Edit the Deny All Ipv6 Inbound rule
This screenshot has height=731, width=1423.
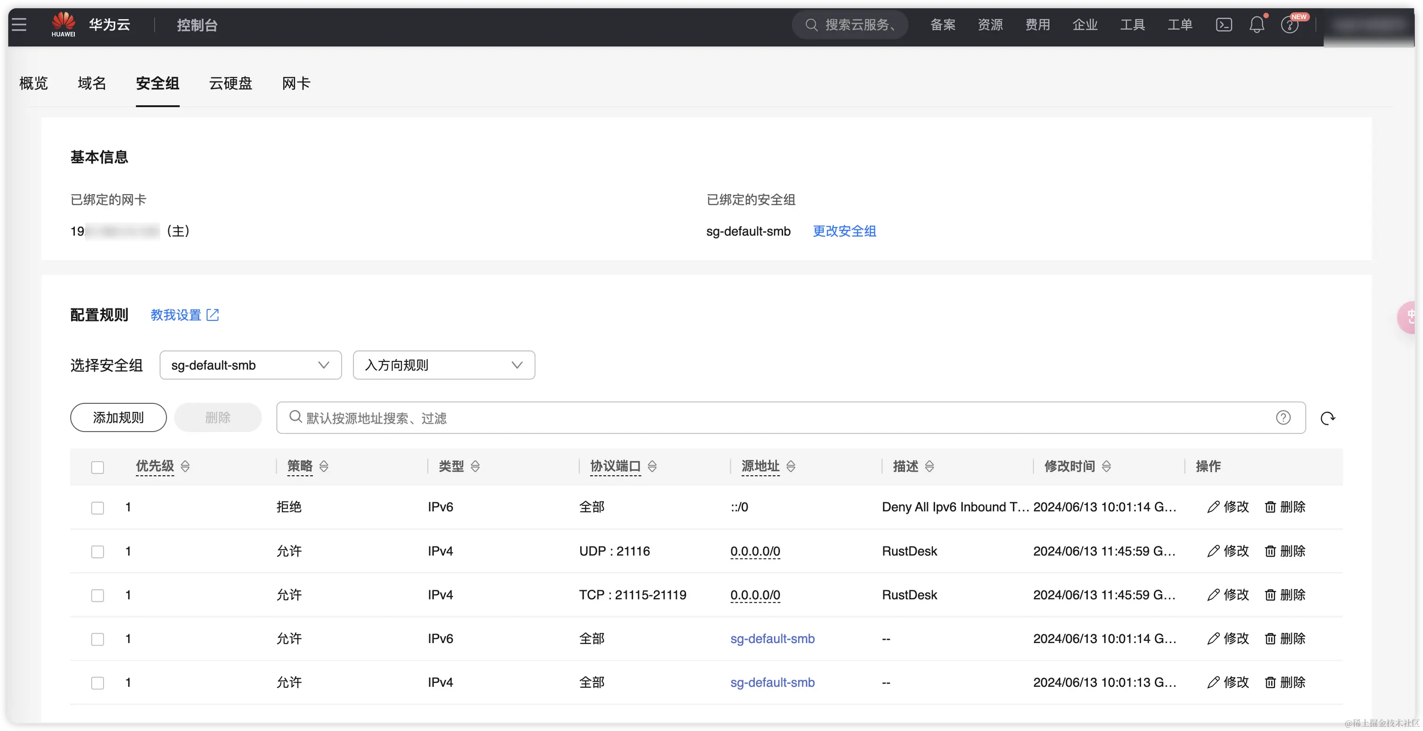click(1227, 506)
